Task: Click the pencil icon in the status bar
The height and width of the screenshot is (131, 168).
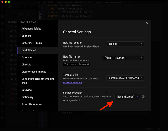Action: point(159,129)
